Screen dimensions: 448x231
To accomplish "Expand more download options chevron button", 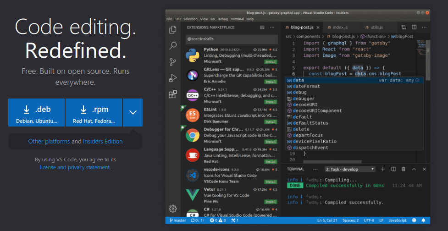I will (133, 112).
